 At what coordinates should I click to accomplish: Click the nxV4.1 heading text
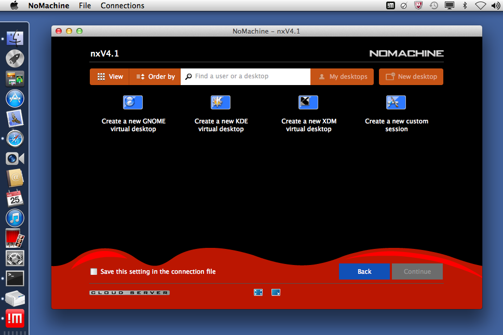click(104, 53)
